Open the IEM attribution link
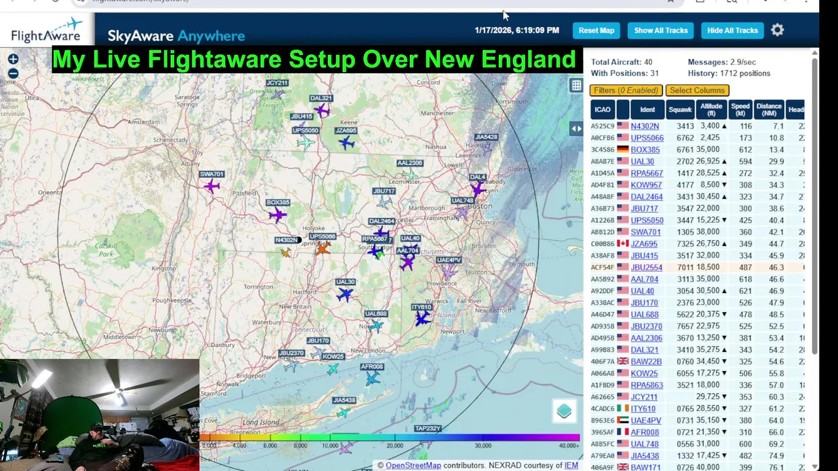Image resolution: width=838 pixels, height=471 pixels. 571,466
